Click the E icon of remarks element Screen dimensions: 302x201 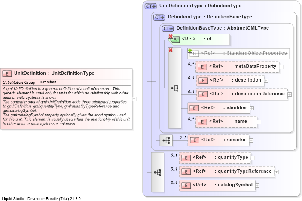click(195, 140)
